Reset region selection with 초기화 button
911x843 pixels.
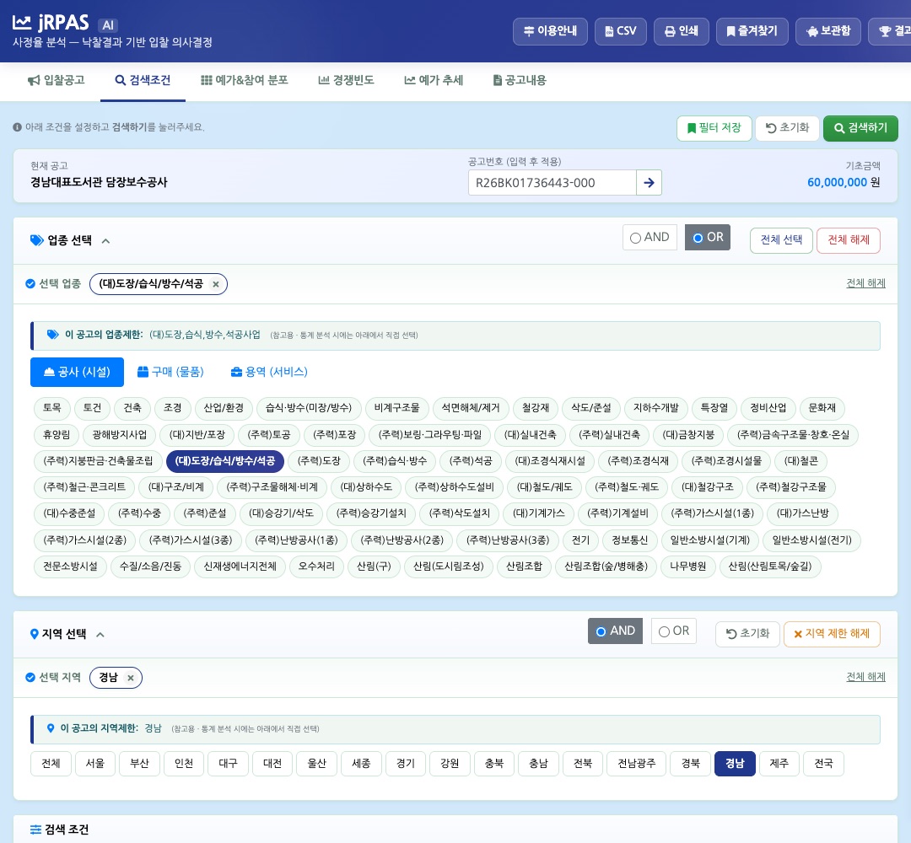[747, 634]
